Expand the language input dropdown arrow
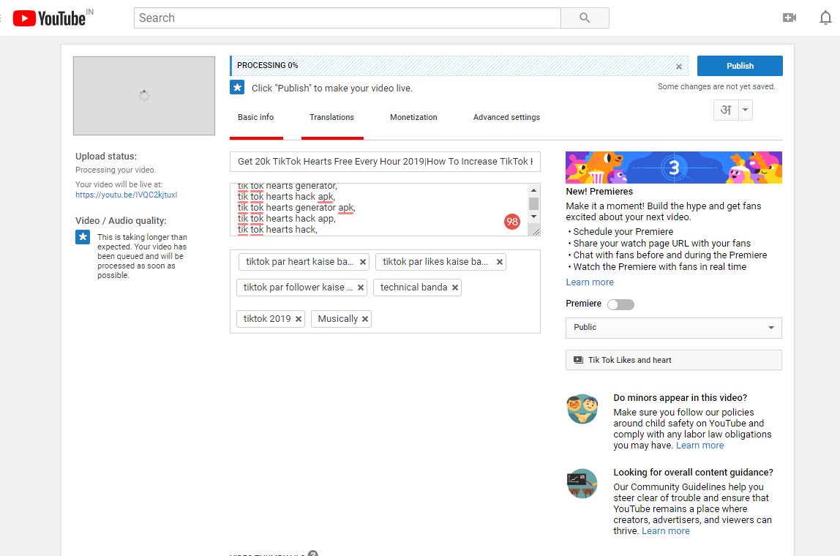The width and height of the screenshot is (840, 556). [x=745, y=110]
